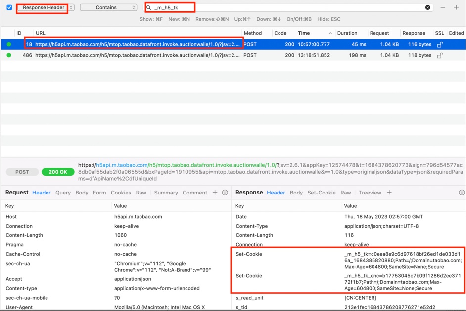Open the Request panel filter options icon

coord(225,193)
